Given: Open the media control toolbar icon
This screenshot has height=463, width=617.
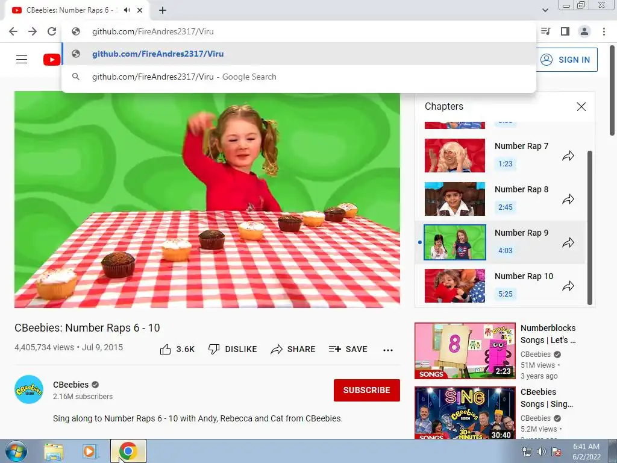Looking at the screenshot, I should coord(546,31).
